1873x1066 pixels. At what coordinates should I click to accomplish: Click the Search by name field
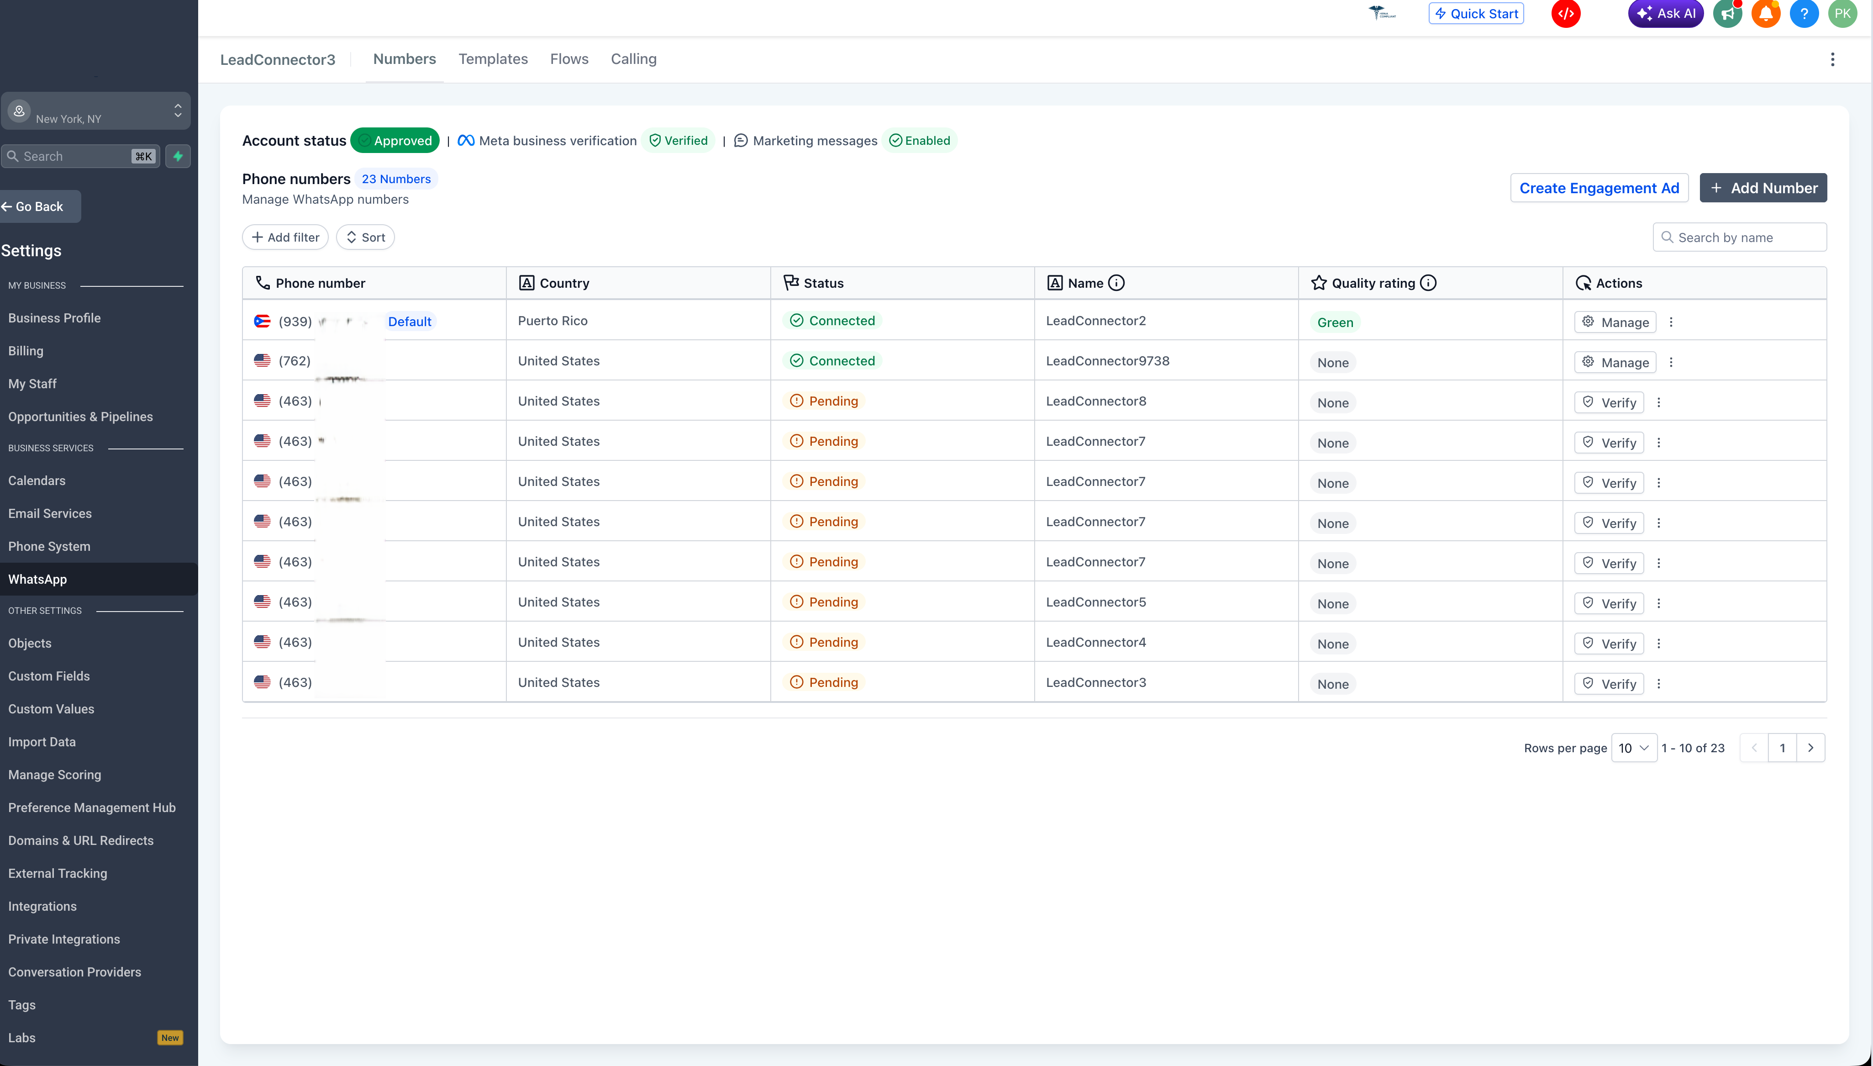point(1739,237)
